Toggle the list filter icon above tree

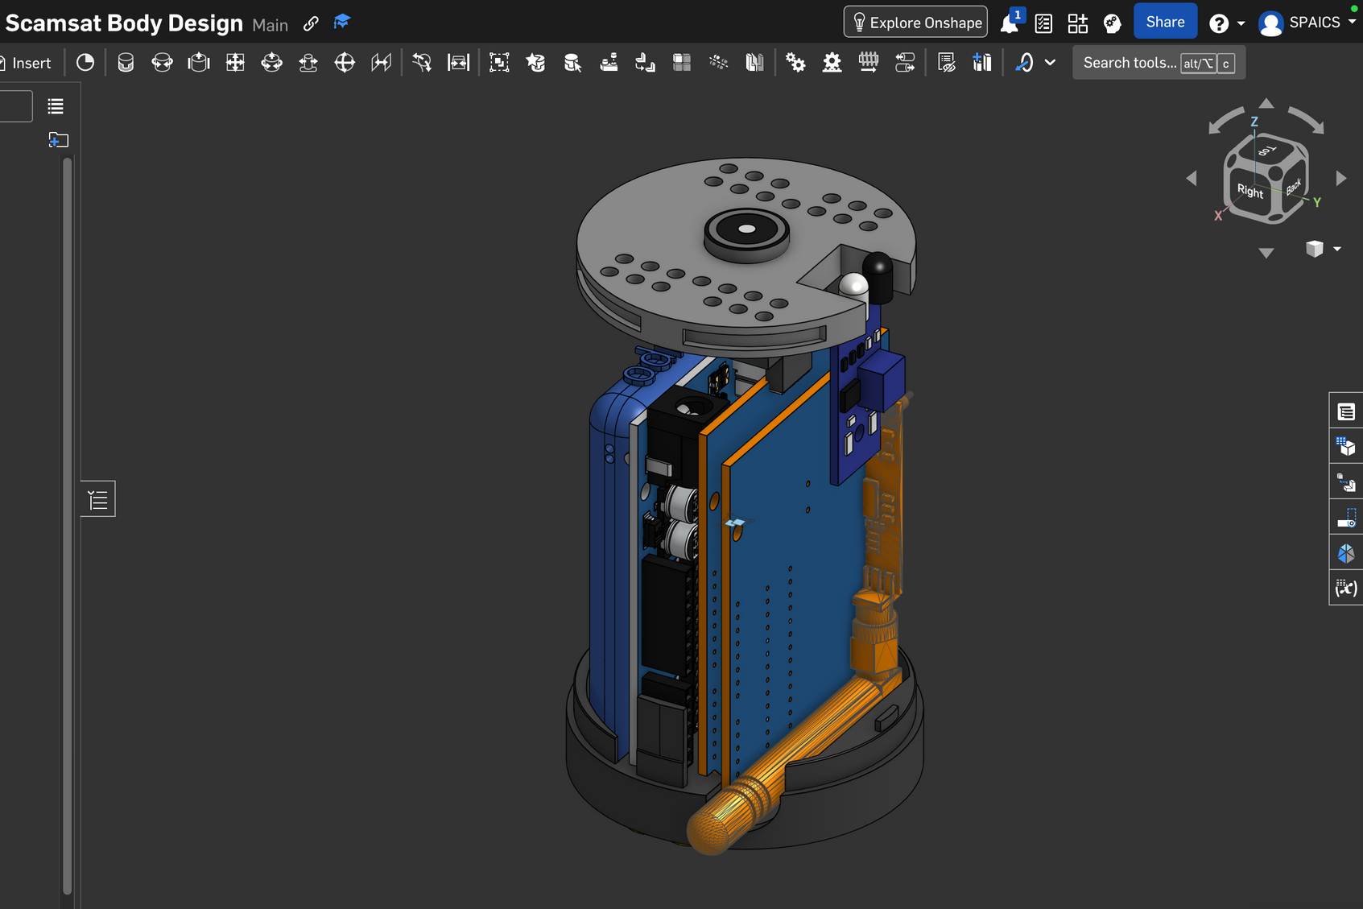[56, 106]
